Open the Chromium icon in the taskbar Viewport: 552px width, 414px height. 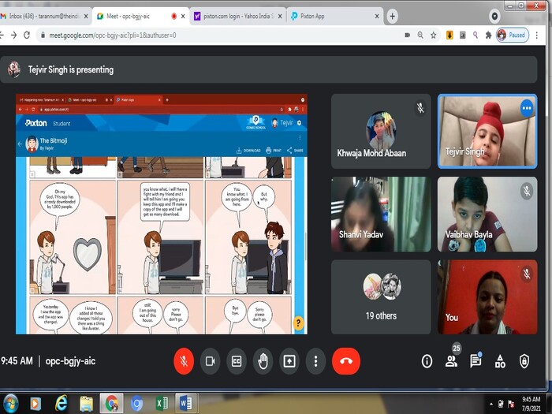click(x=136, y=404)
